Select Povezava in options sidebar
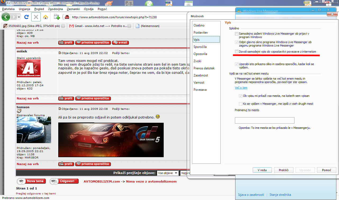Viewport: 339px width, 200px height. tap(206, 90)
